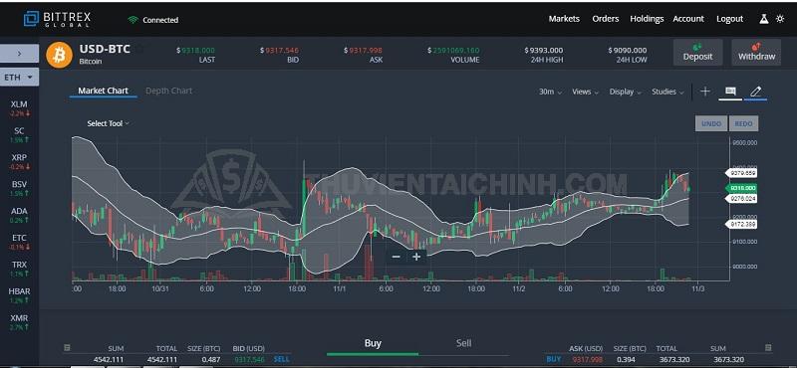Select SC in the market list
This screenshot has width=797, height=368.
(x=19, y=134)
